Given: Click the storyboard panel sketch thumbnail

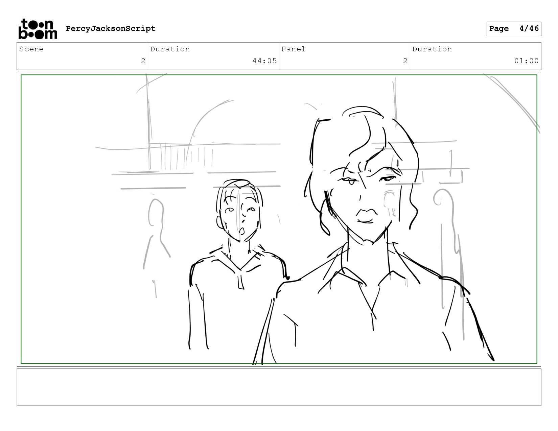Looking at the screenshot, I should click(279, 219).
